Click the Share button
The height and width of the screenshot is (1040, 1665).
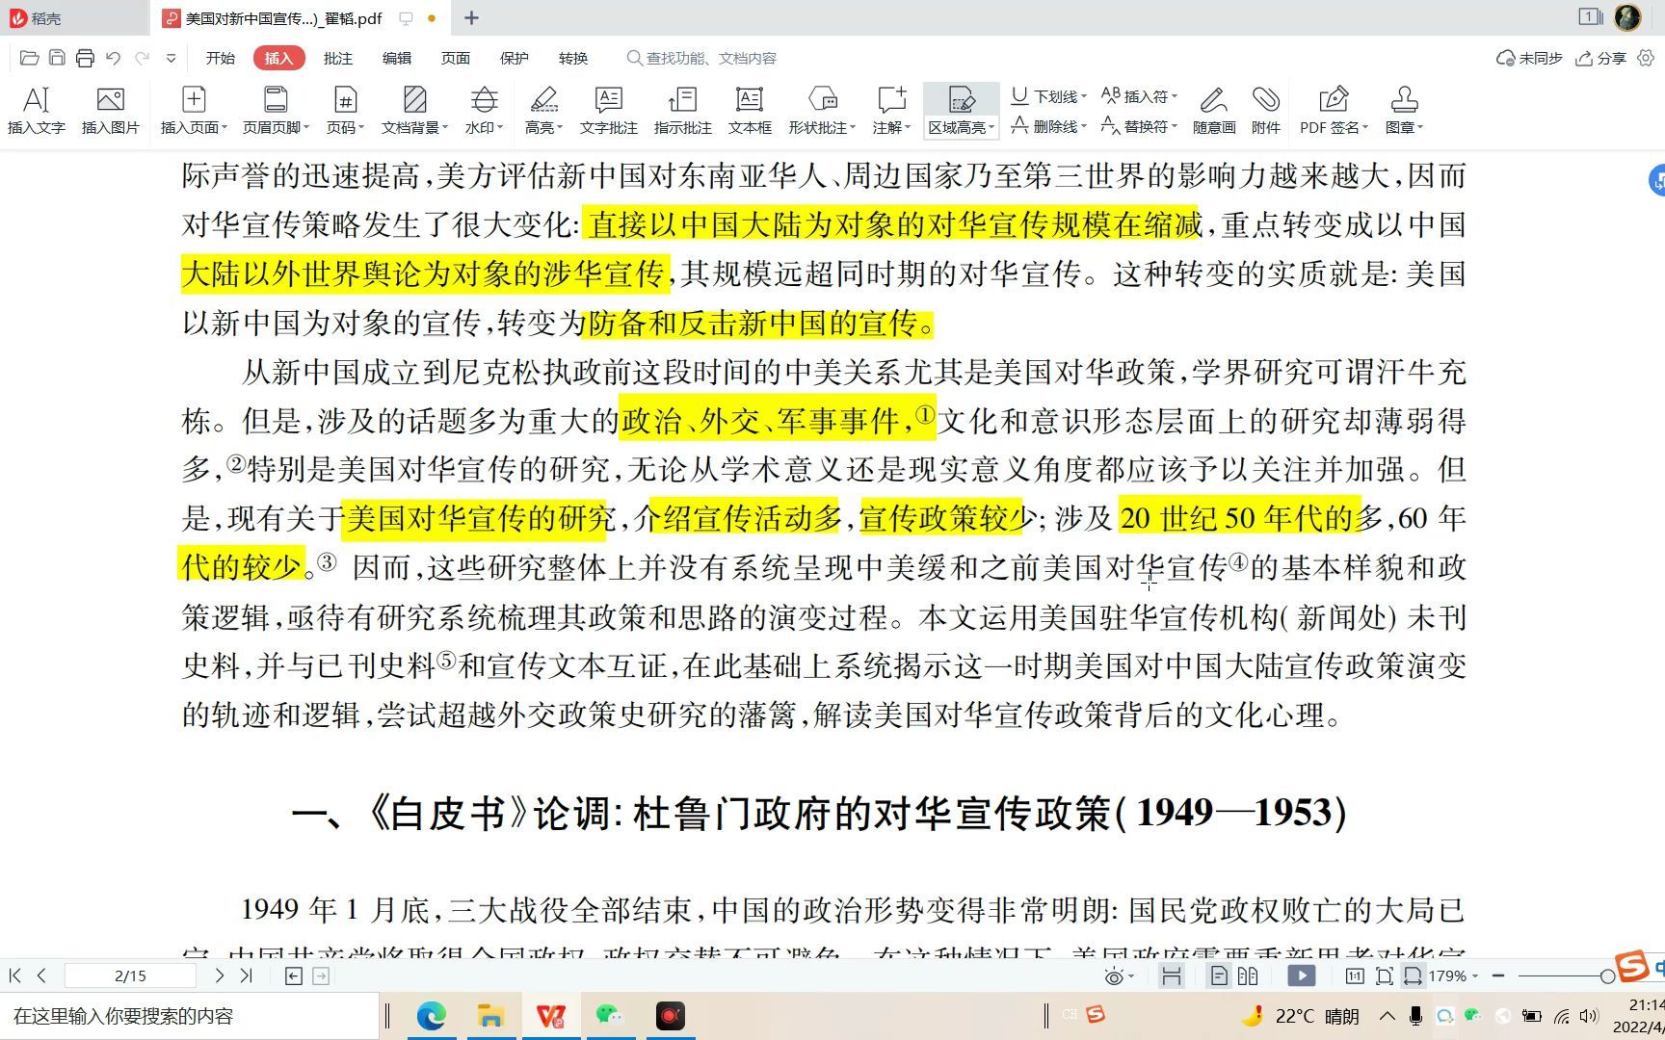[x=1600, y=58]
